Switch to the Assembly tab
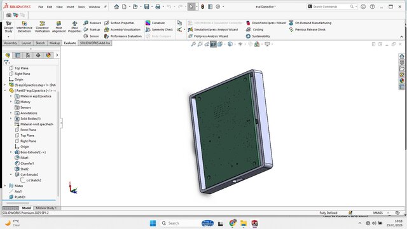 10,43
